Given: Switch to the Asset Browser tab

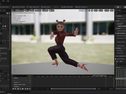Looking at the screenshot, I should click(x=120, y=59).
